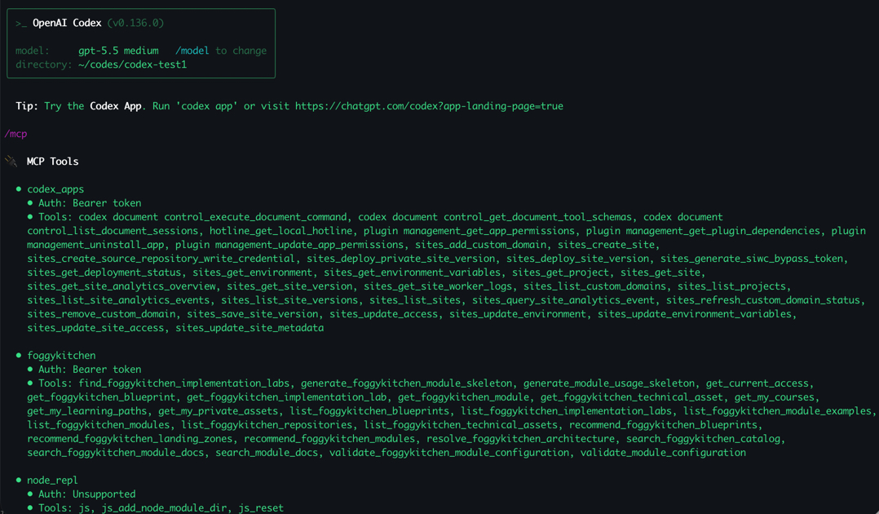Click resolve_foggykitchen_architecture tool name

pyautogui.click(x=520, y=439)
